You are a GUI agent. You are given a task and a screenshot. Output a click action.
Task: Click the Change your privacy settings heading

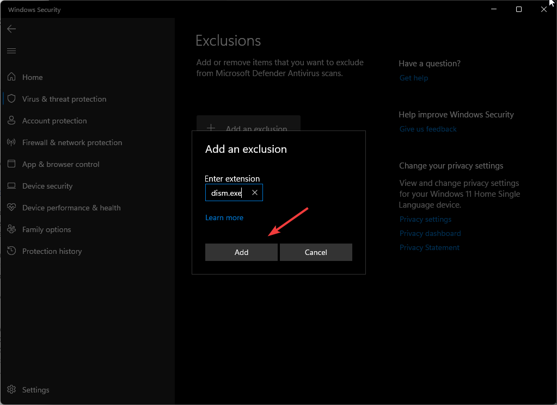(451, 166)
